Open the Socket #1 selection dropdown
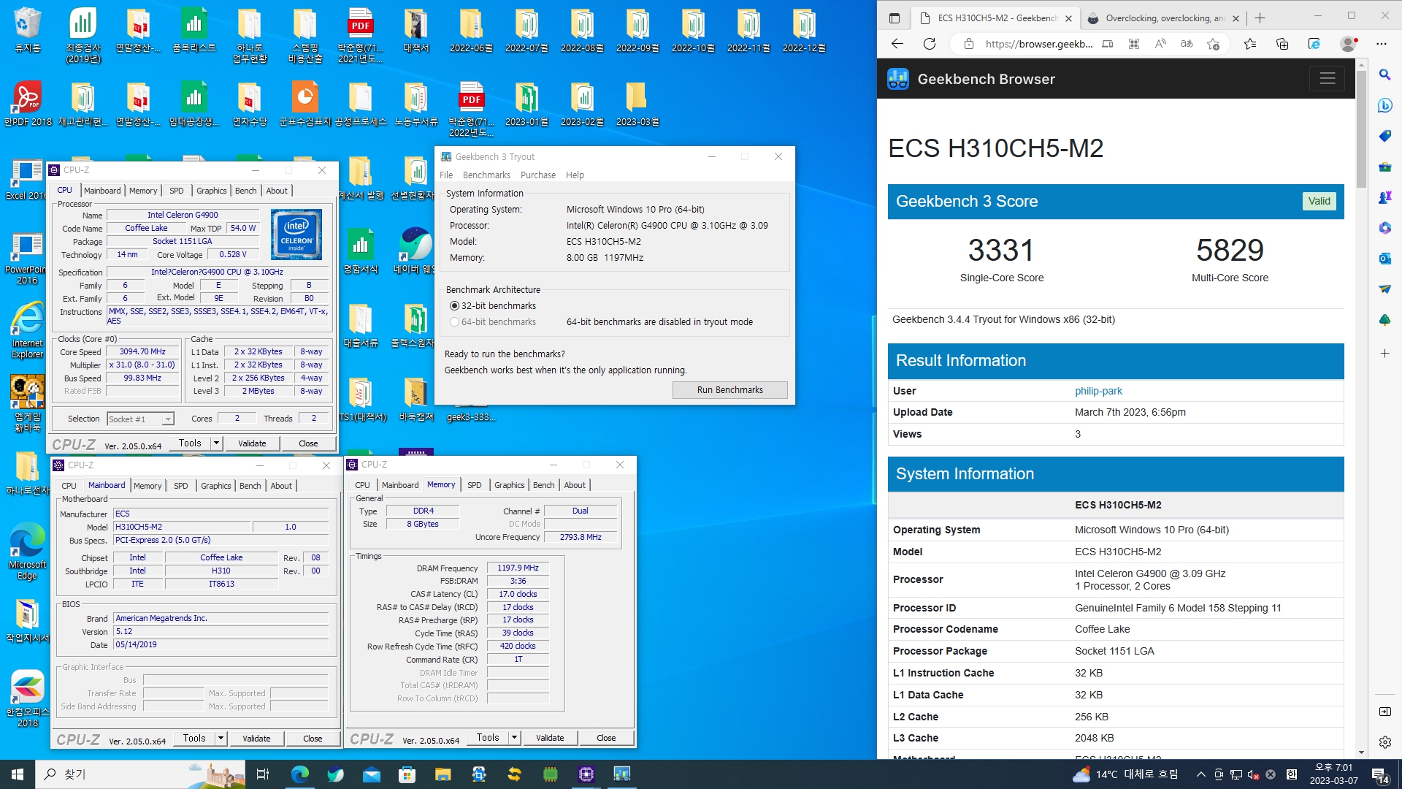The width and height of the screenshot is (1402, 789). [x=140, y=419]
